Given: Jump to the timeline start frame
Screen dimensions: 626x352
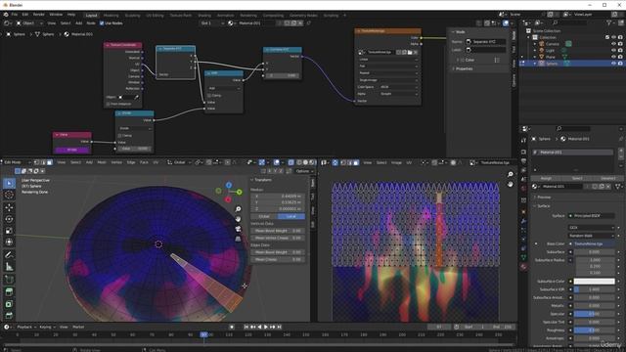Looking at the screenshot, I should tap(246, 327).
